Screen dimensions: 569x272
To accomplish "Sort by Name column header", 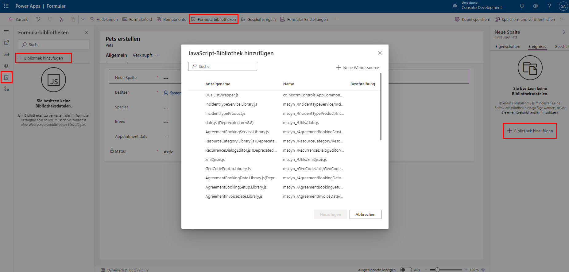I will click(288, 84).
